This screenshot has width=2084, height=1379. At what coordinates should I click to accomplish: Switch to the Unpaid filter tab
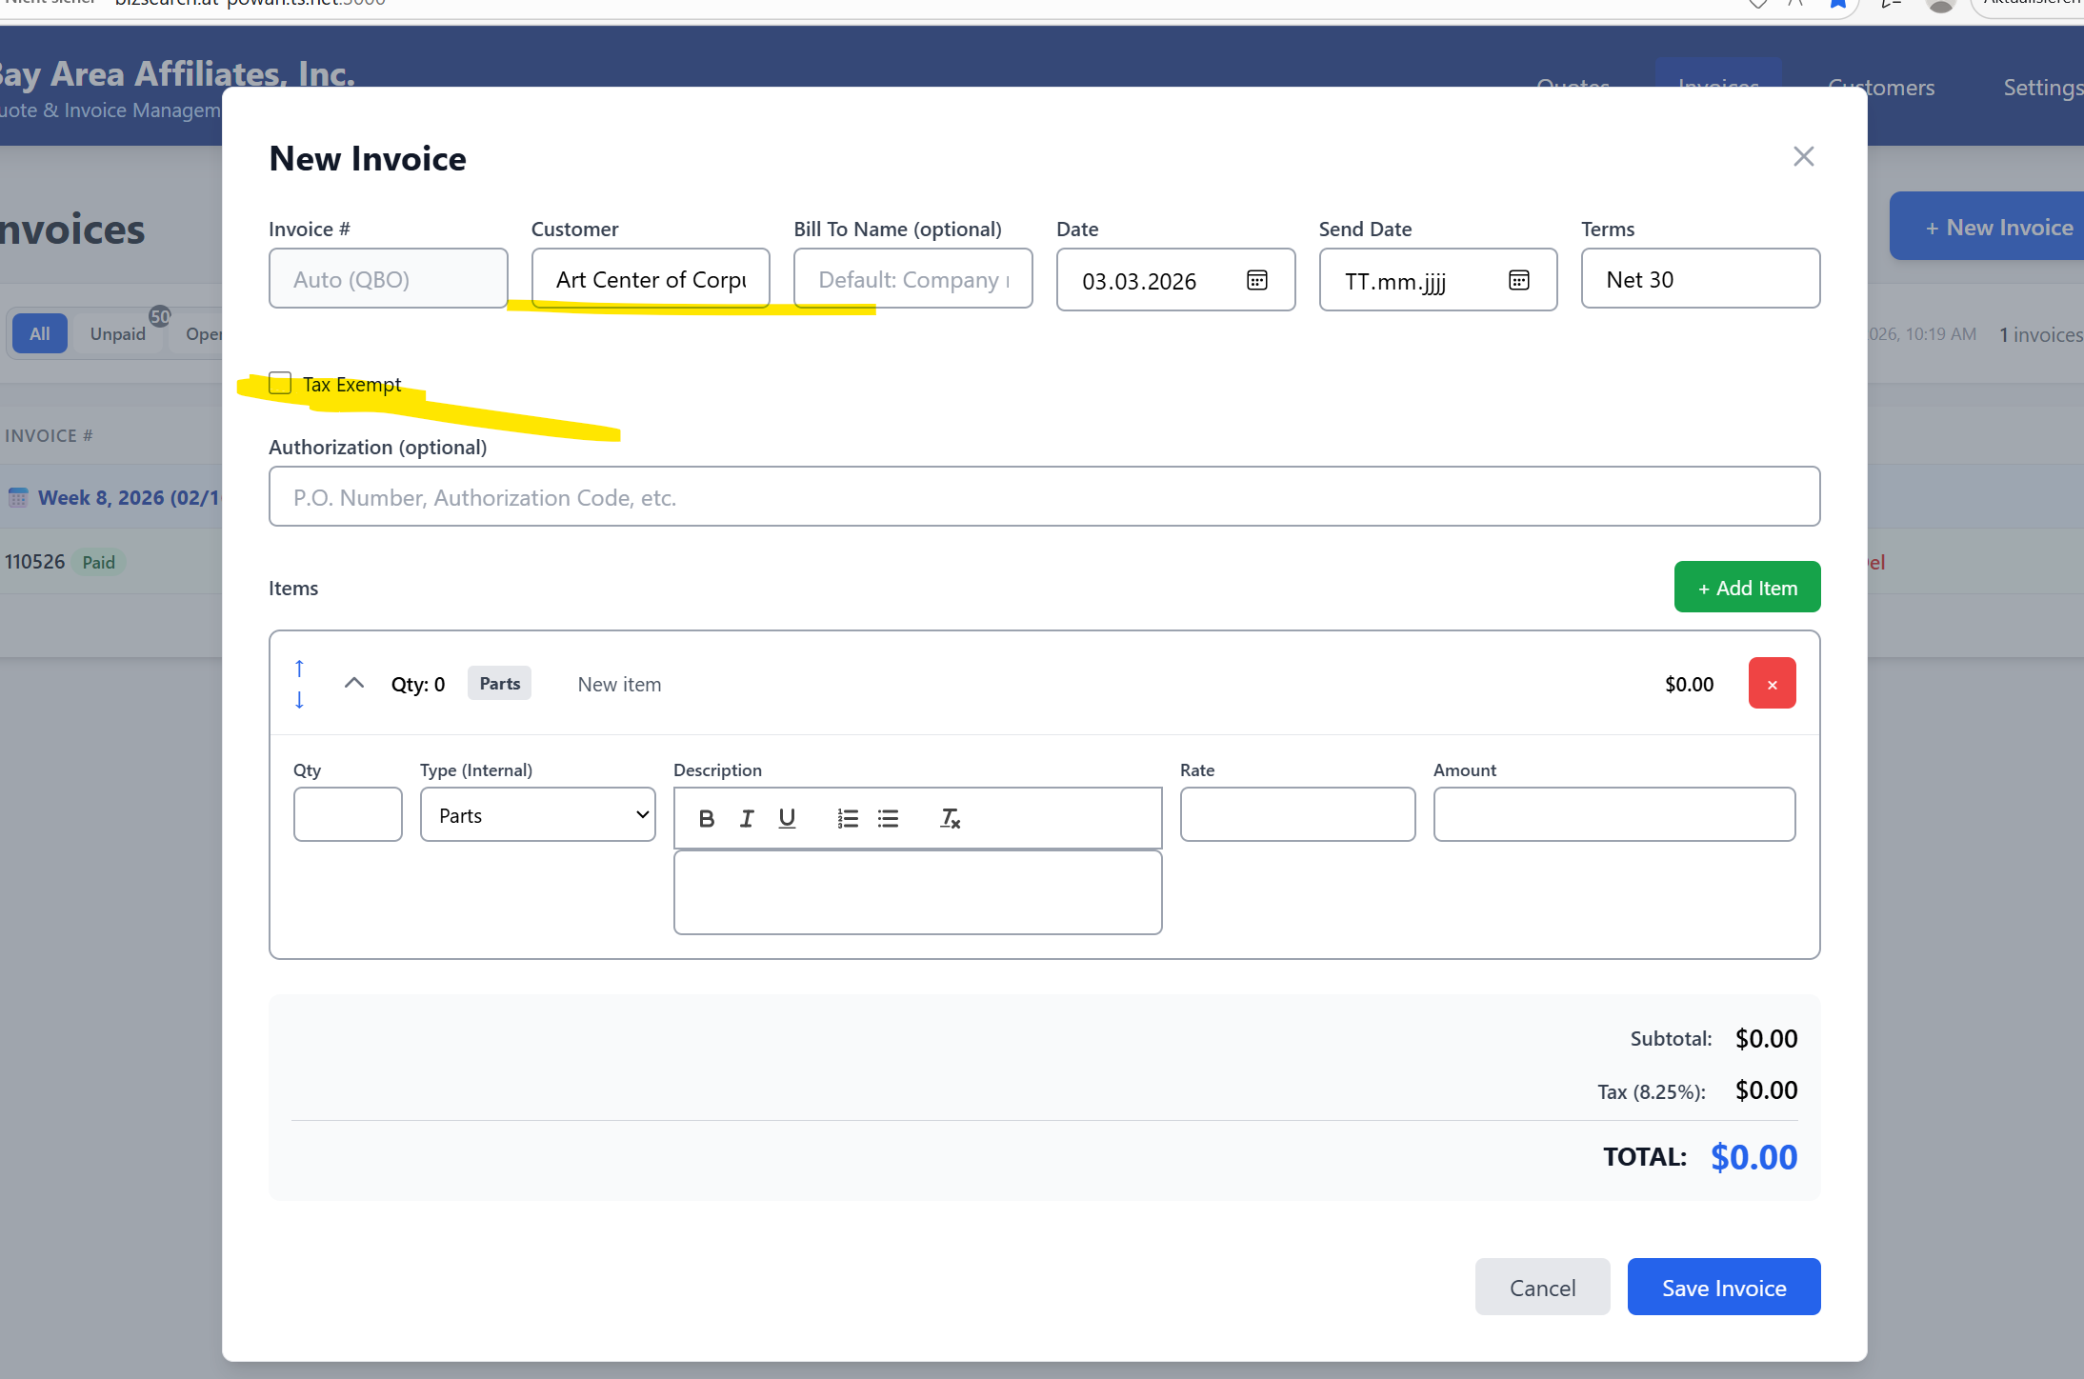tap(118, 333)
